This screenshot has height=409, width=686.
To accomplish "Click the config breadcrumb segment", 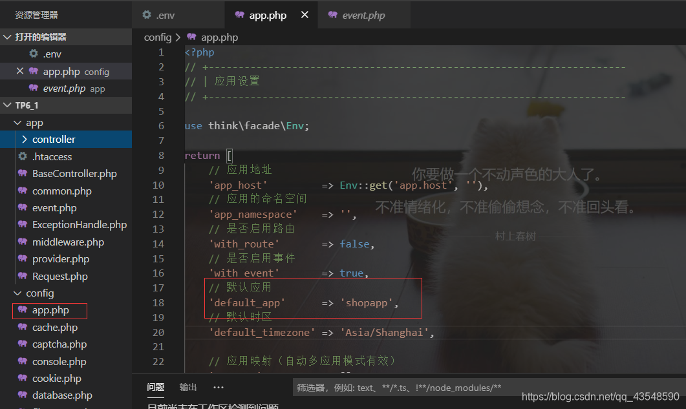I will coord(158,37).
